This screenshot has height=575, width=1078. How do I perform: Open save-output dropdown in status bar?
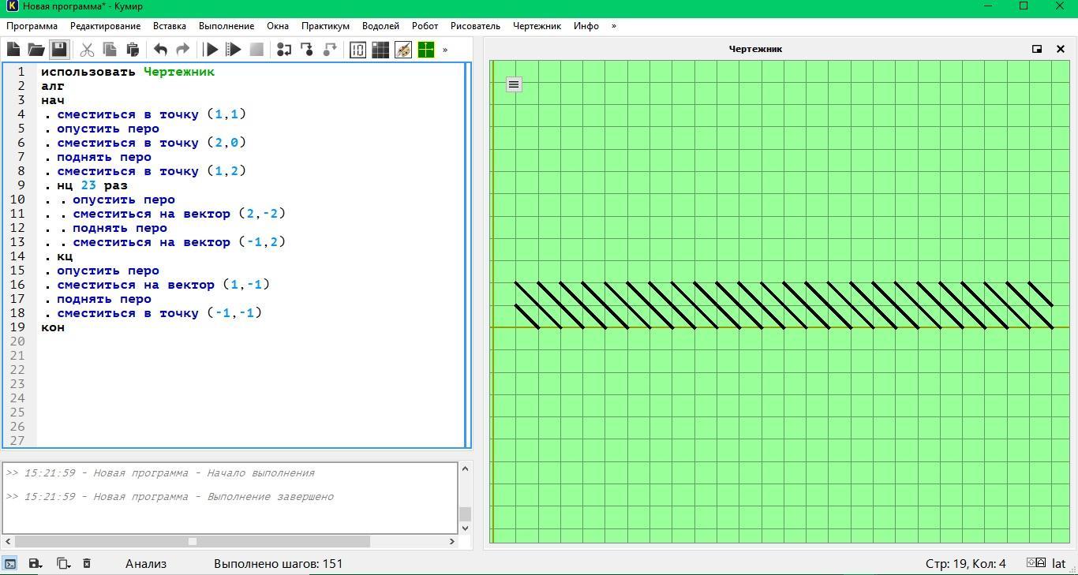[35, 564]
